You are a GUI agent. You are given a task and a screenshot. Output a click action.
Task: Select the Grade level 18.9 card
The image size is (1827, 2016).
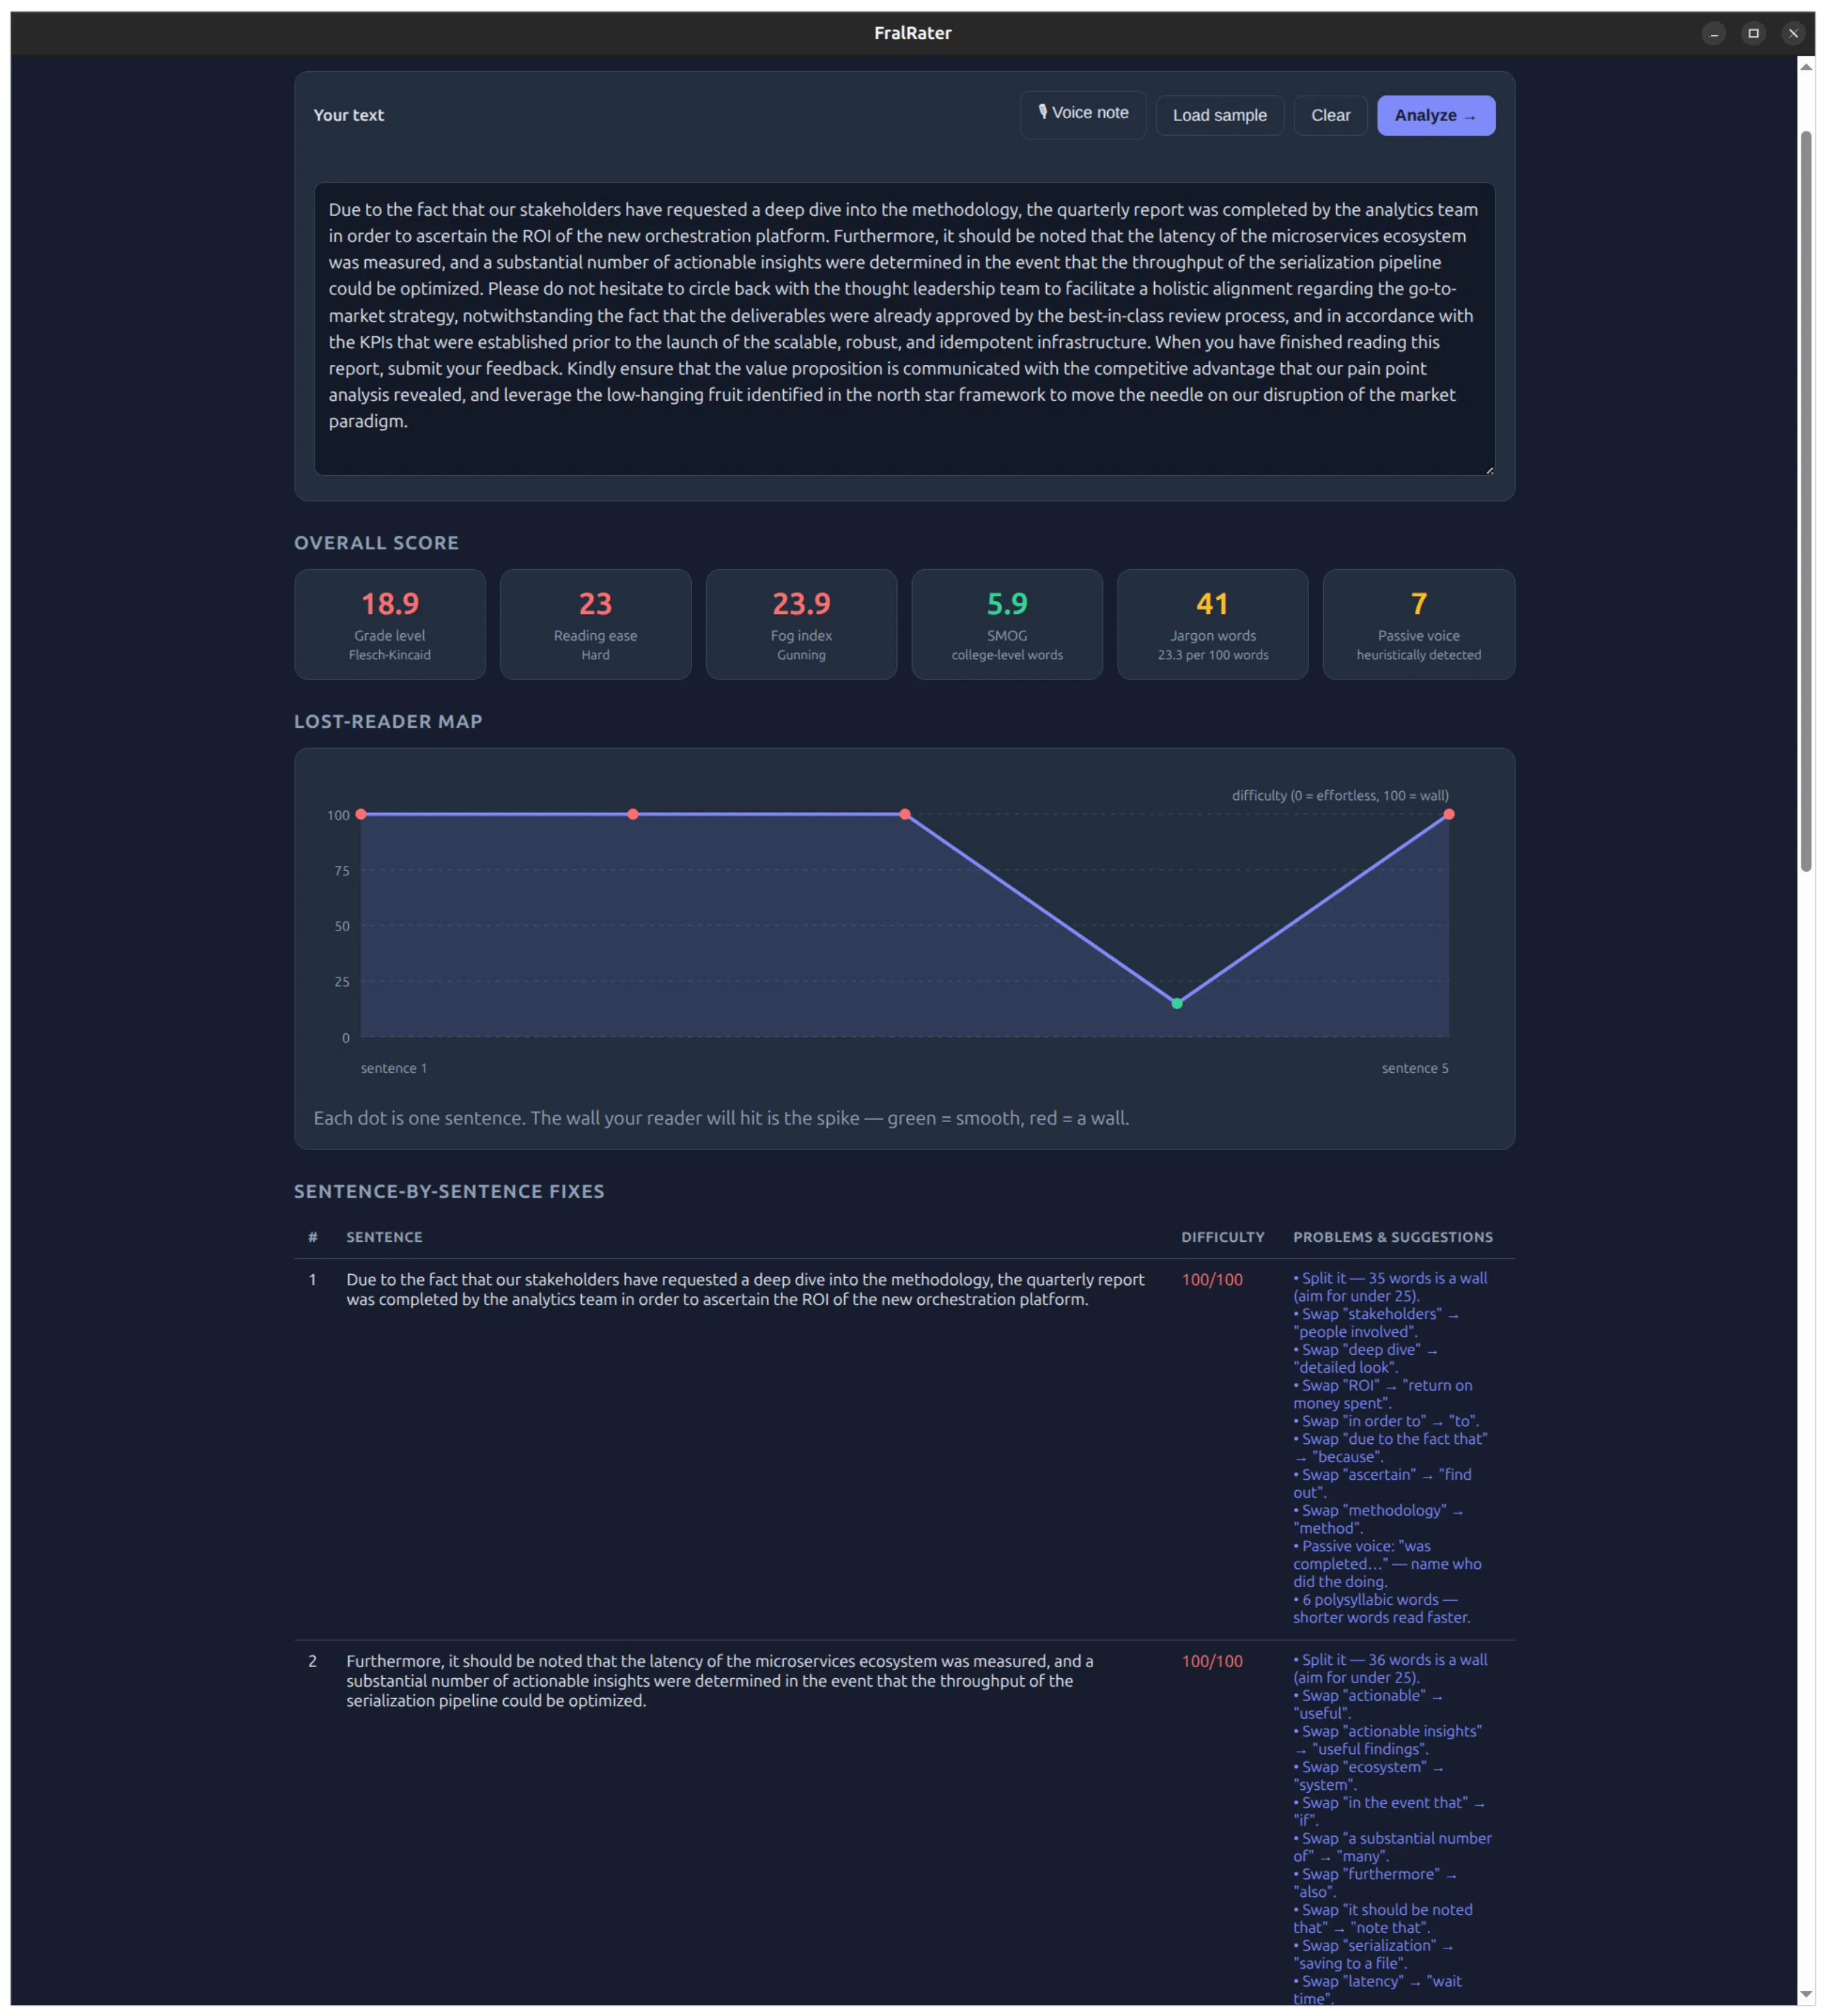tap(390, 624)
